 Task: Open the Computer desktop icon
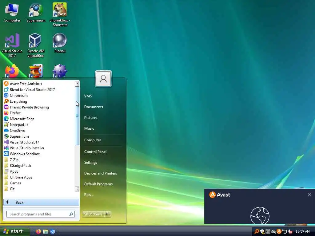point(12,13)
